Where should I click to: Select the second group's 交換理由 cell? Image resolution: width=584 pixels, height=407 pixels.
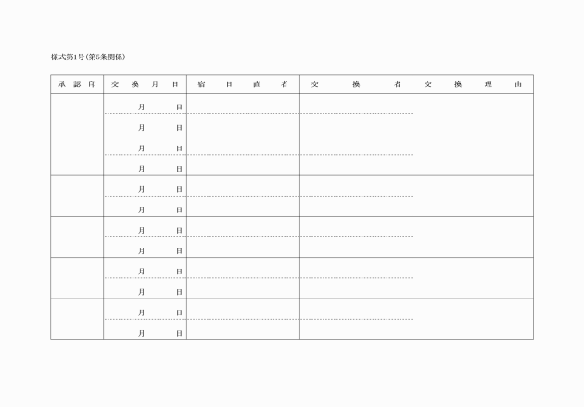473,155
